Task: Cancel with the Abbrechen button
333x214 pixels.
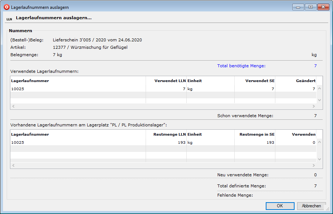Action: click(311, 206)
